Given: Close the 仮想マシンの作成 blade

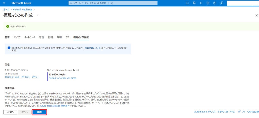Looking at the screenshot, I should (x=256, y=15).
